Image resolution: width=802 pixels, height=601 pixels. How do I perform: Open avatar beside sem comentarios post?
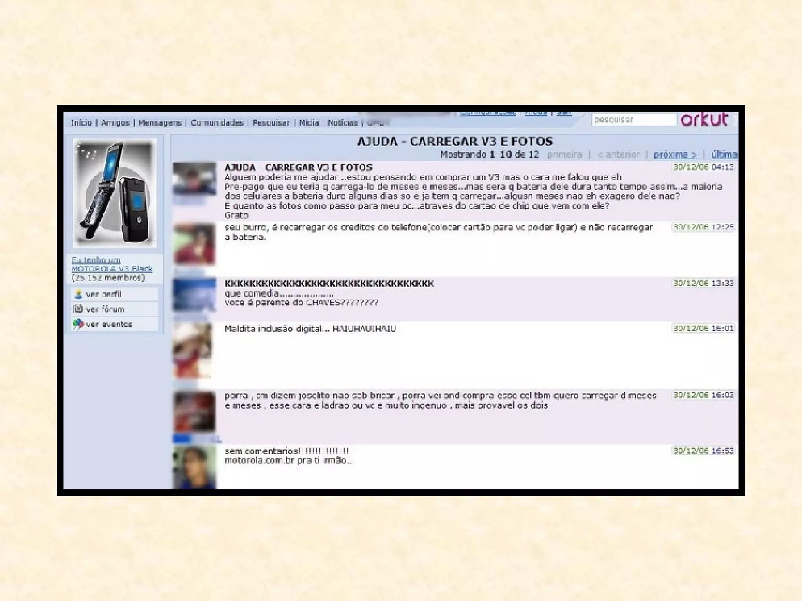195,467
